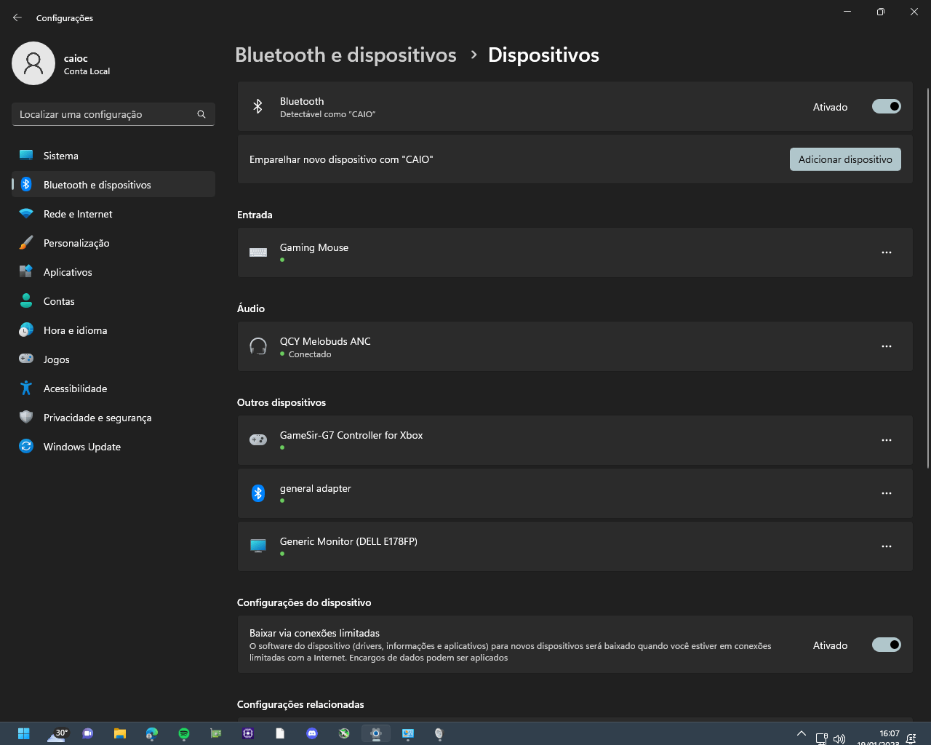The width and height of the screenshot is (931, 745).
Task: Click the volume speaker tray icon
Action: click(839, 738)
